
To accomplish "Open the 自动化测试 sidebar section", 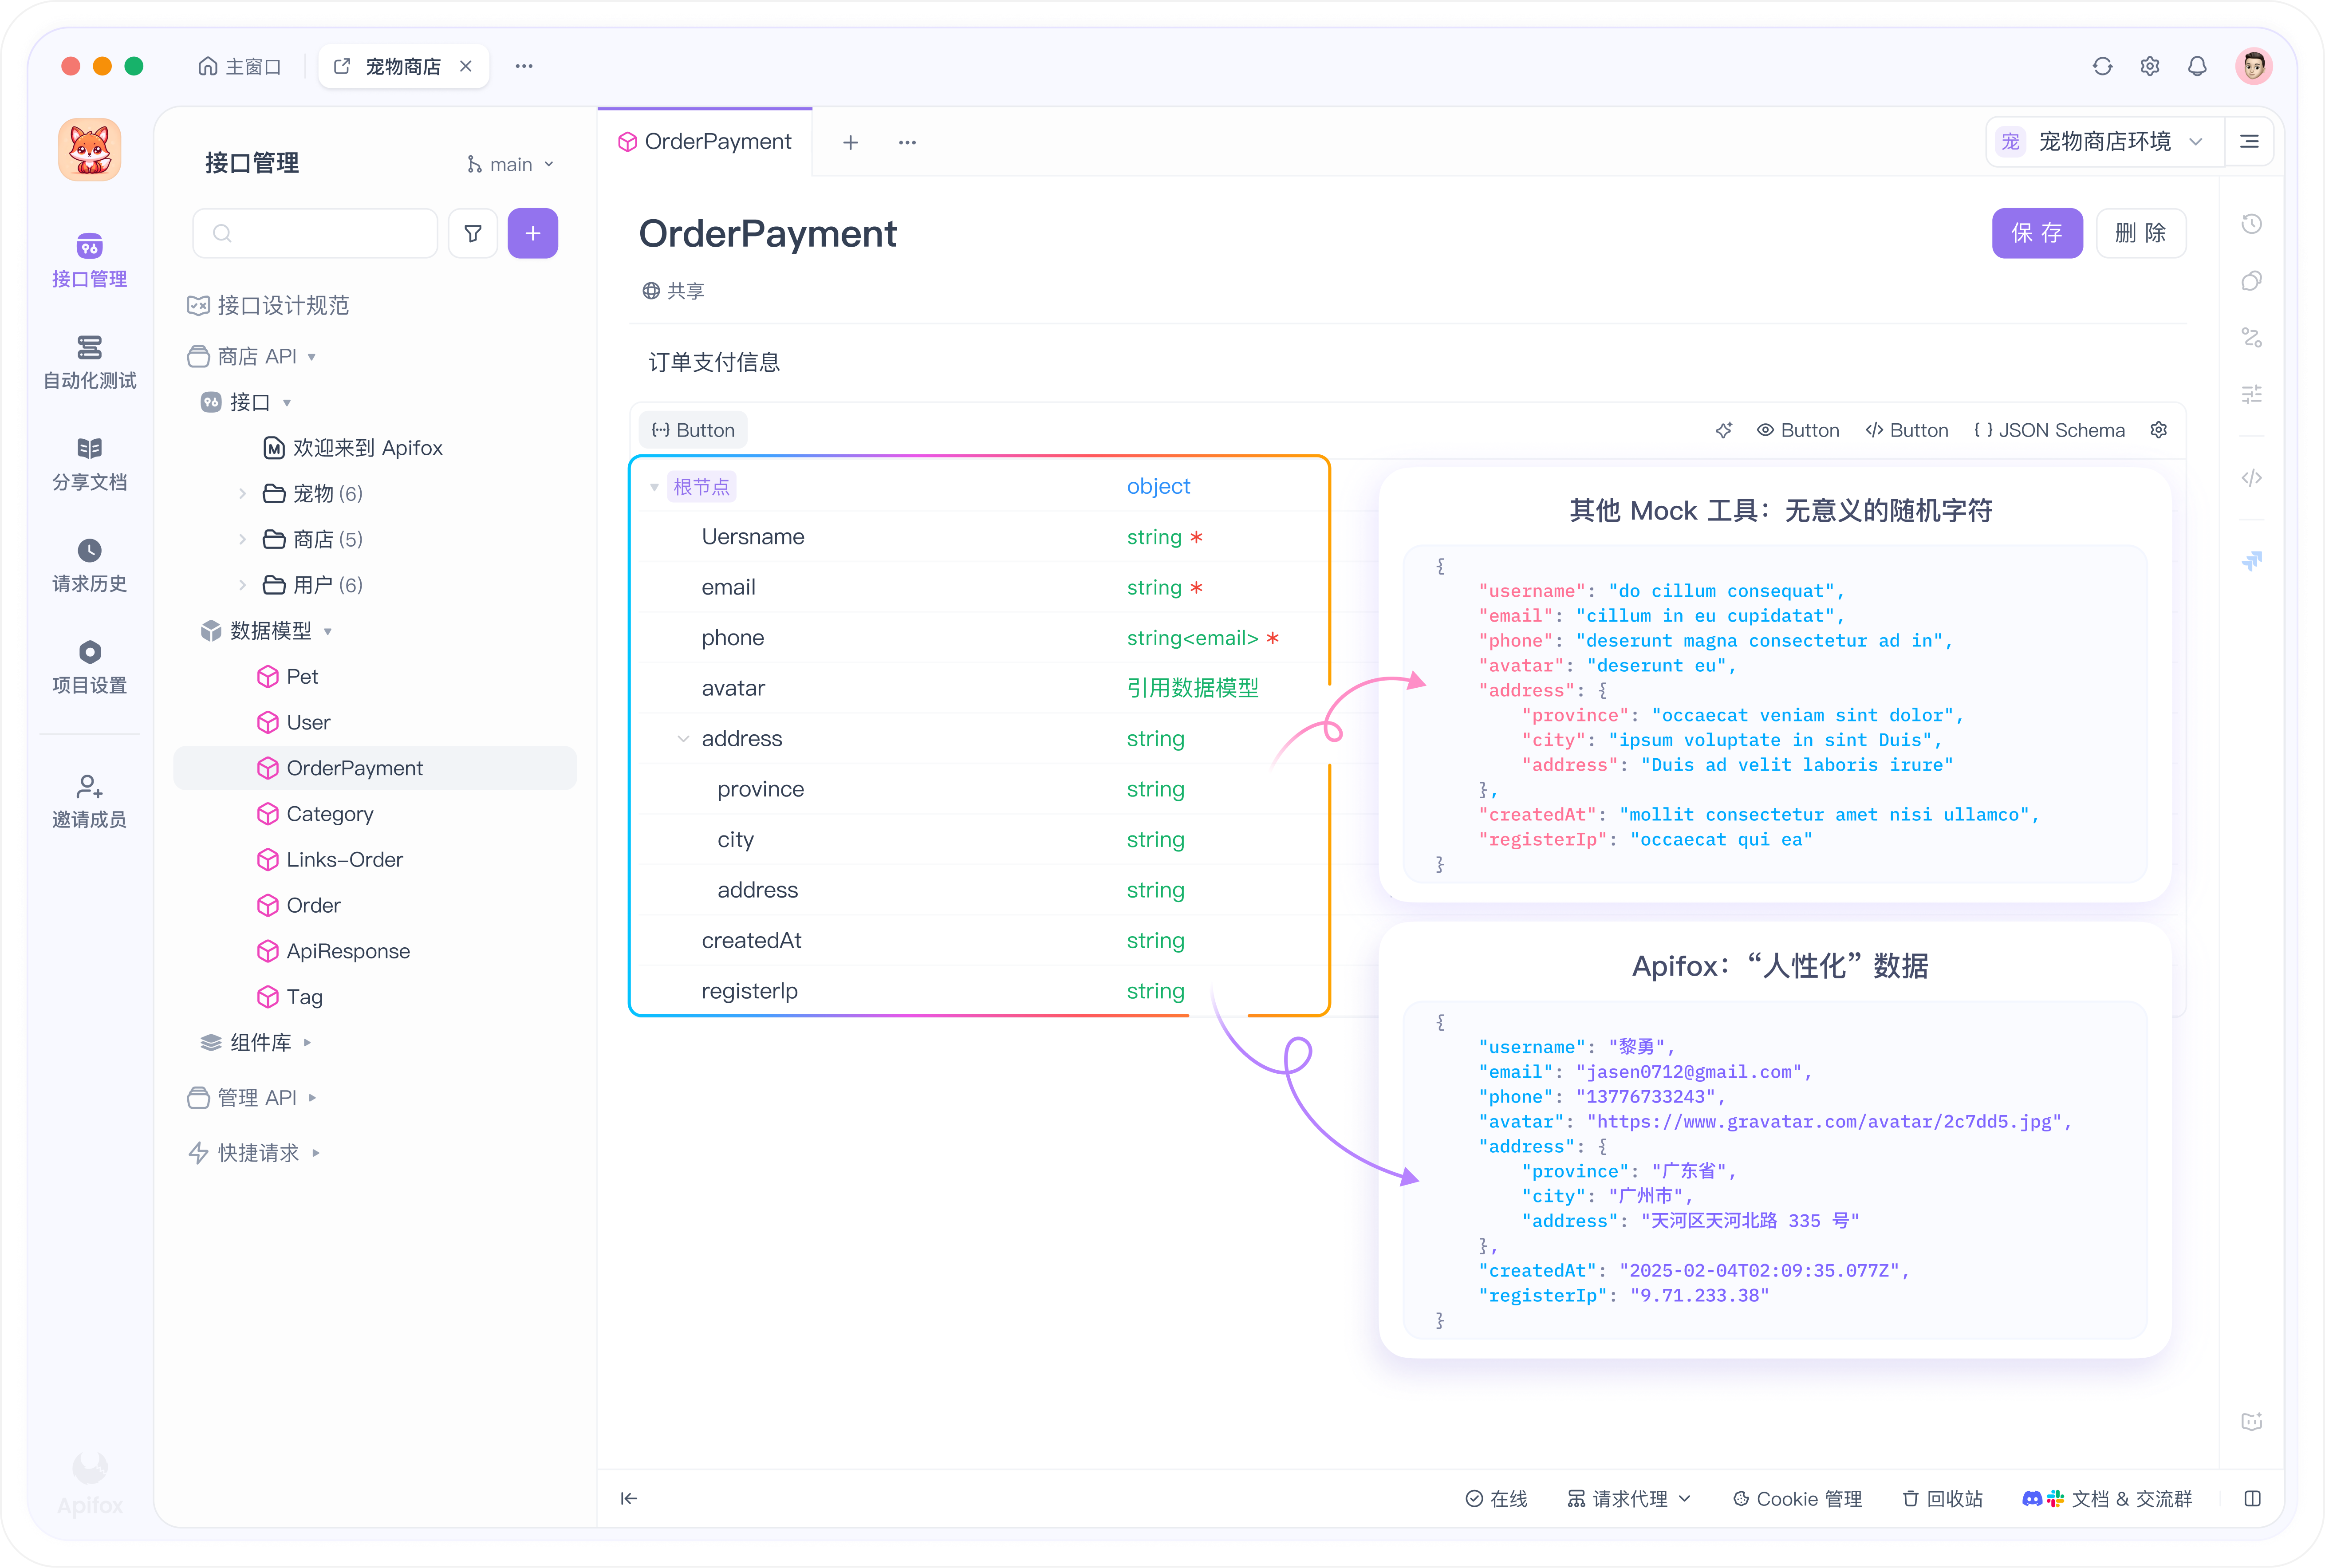I will (89, 361).
